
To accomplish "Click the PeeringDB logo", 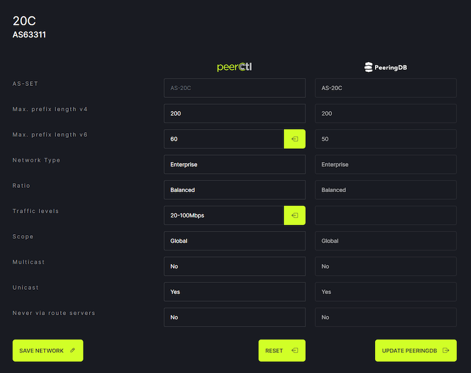I will (386, 67).
